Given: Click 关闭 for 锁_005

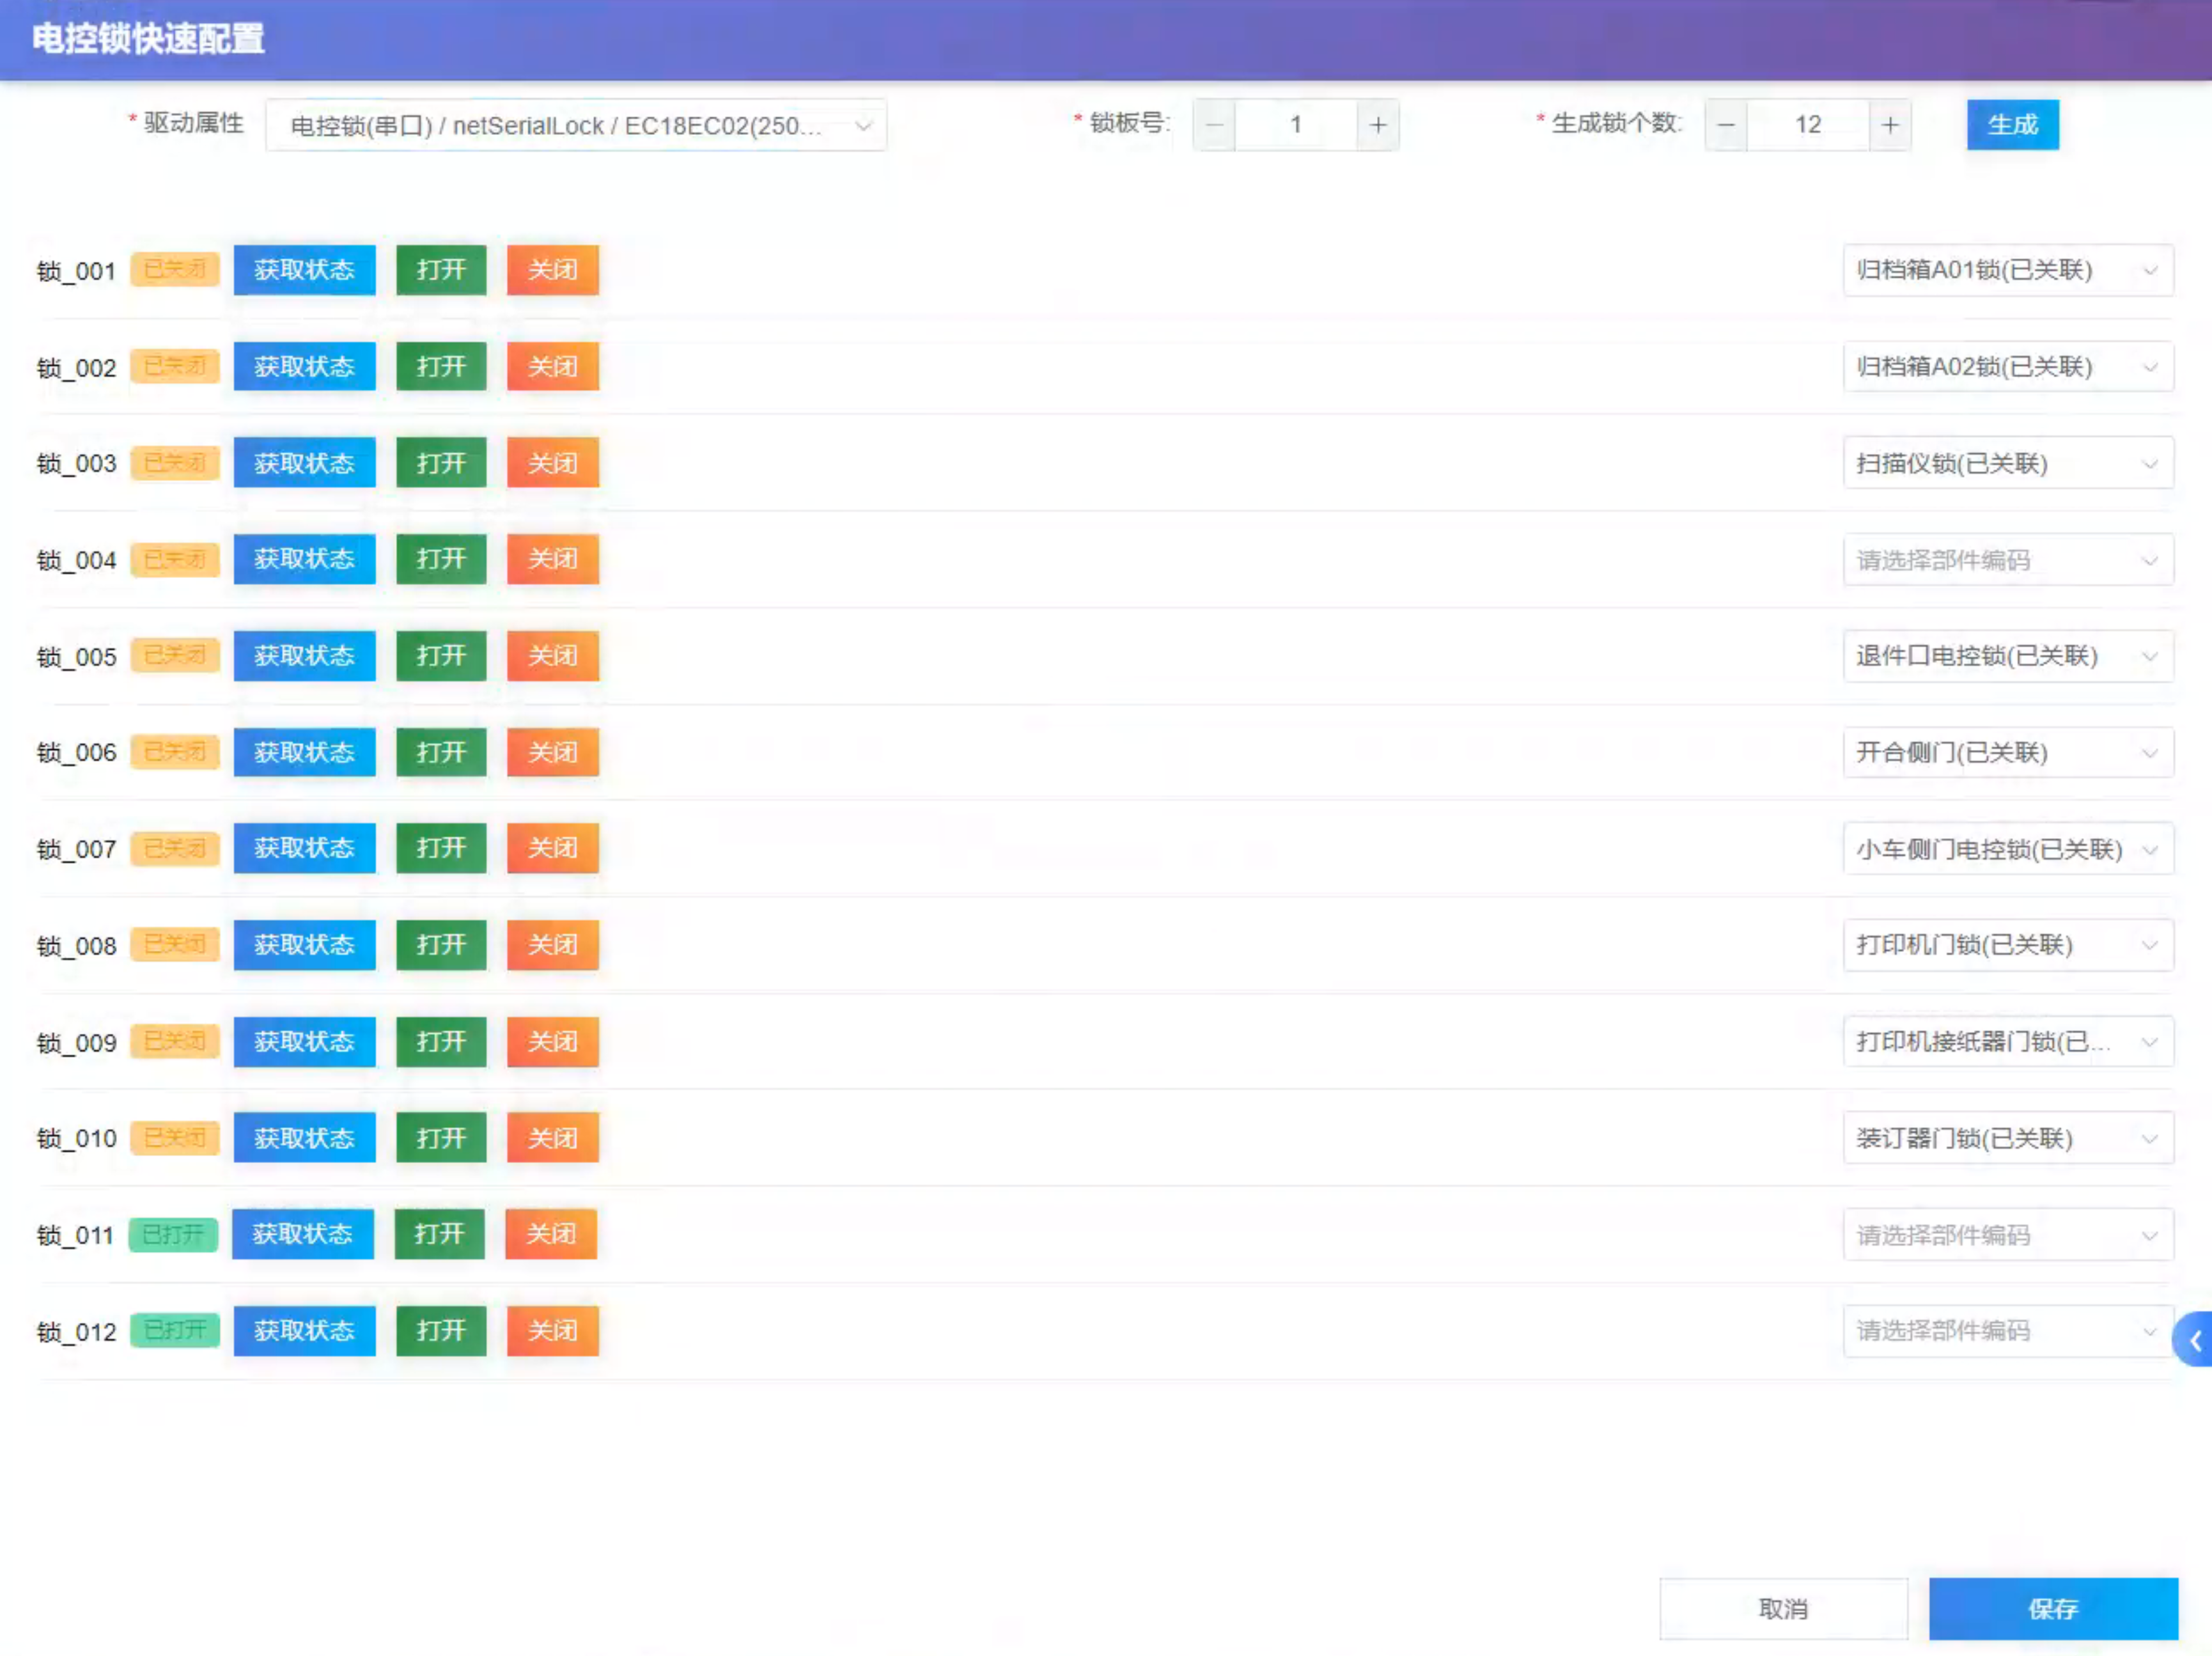Looking at the screenshot, I should (x=553, y=656).
